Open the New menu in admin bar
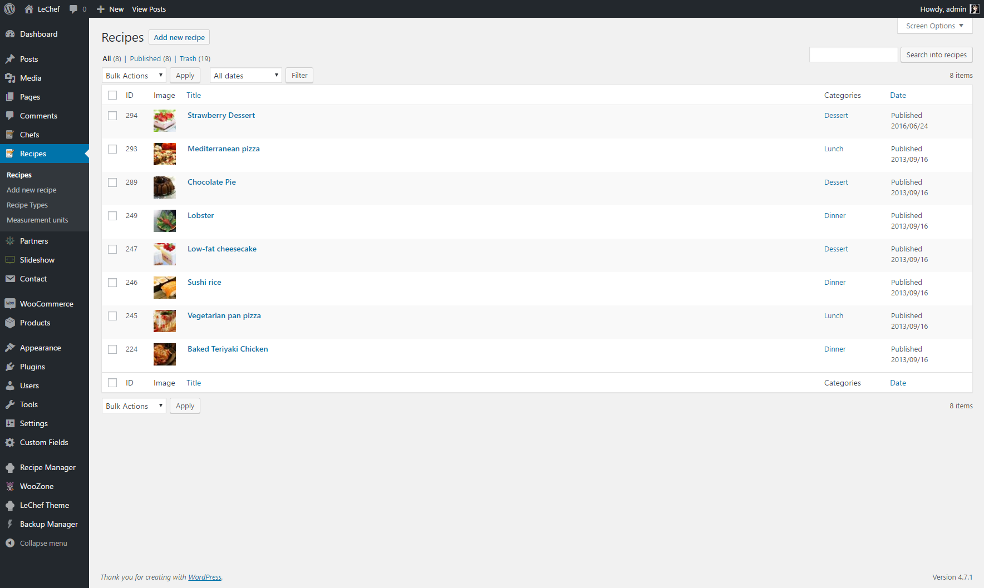The height and width of the screenshot is (588, 984). 110,9
